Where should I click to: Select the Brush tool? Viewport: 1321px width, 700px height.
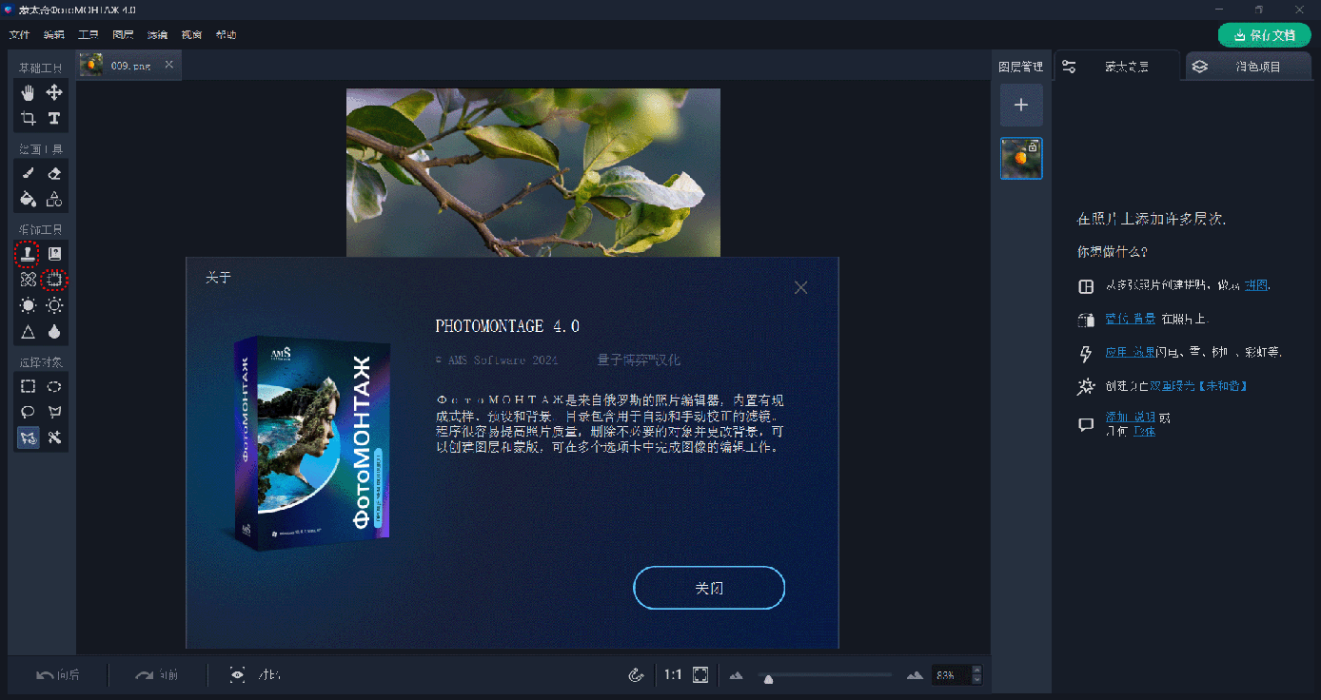[x=29, y=173]
